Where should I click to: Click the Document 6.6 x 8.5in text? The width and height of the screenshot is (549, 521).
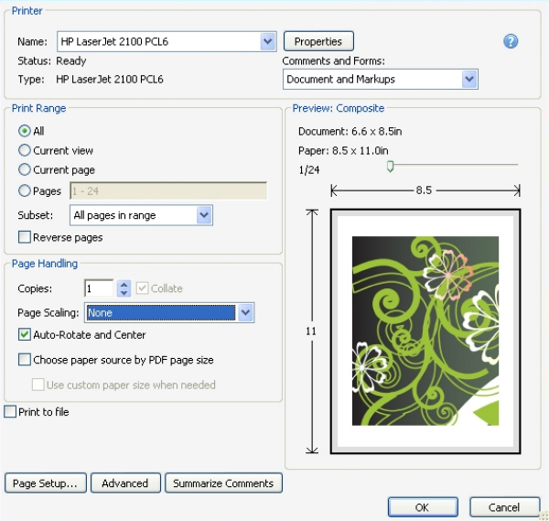[x=350, y=131]
